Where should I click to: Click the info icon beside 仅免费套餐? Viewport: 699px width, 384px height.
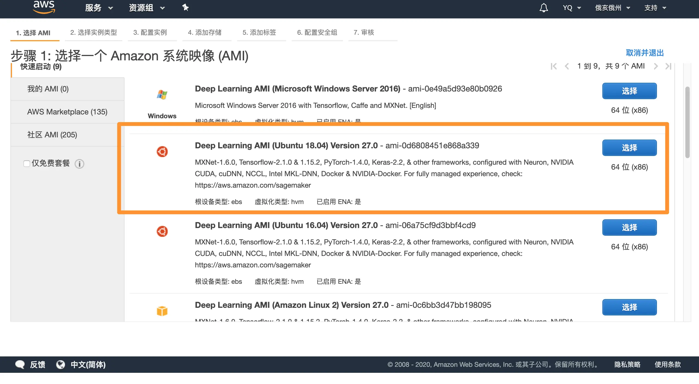tap(79, 164)
